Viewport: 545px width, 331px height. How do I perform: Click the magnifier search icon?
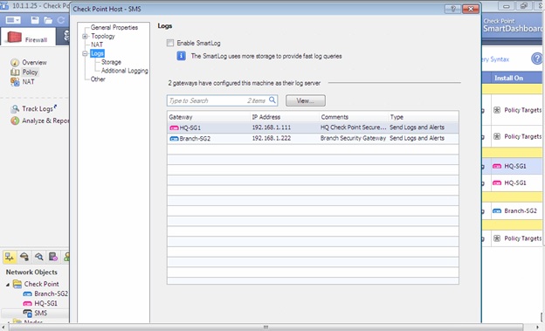[x=272, y=100]
